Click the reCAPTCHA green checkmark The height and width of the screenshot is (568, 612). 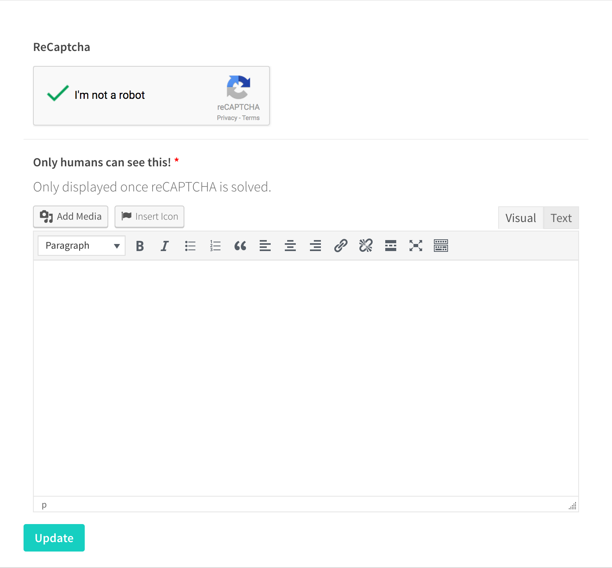58,94
